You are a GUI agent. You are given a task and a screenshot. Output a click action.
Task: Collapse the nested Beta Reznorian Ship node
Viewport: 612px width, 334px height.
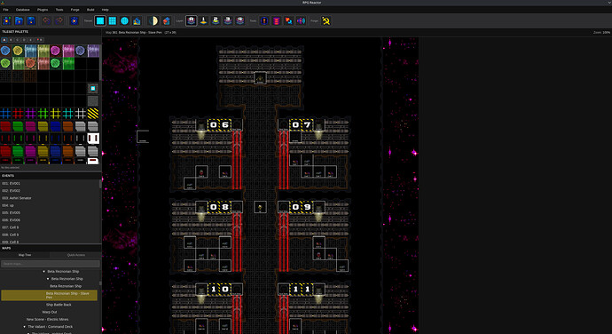point(48,279)
